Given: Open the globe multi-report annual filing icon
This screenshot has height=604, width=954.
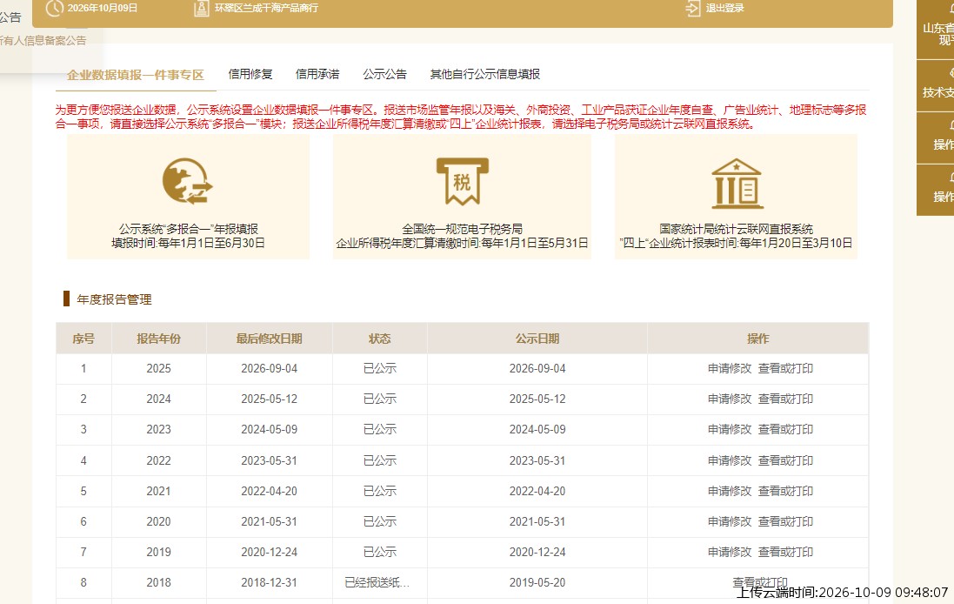Looking at the screenshot, I should coord(187,181).
